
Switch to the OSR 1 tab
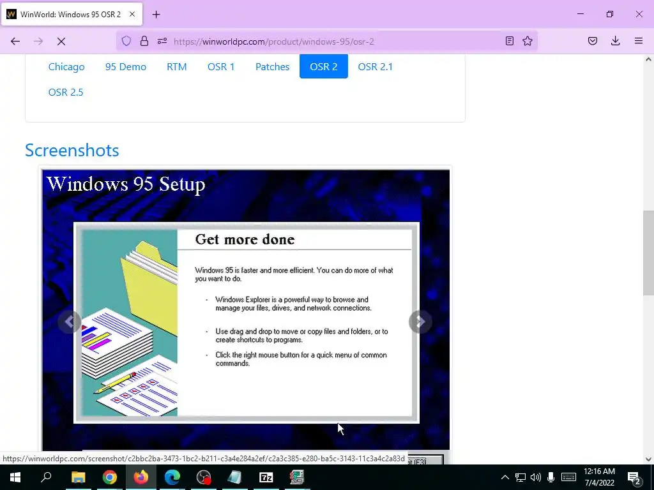click(x=221, y=66)
